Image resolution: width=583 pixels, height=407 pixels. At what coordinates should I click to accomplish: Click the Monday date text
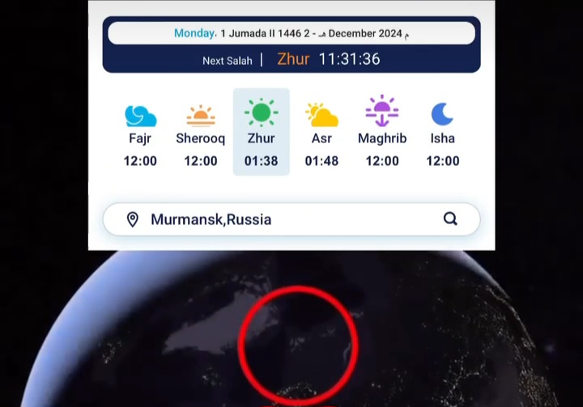tap(195, 33)
